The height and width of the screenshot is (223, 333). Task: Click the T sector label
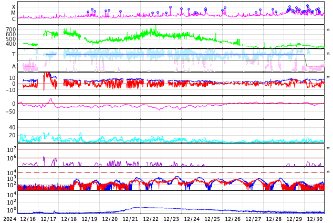click(x=14, y=54)
